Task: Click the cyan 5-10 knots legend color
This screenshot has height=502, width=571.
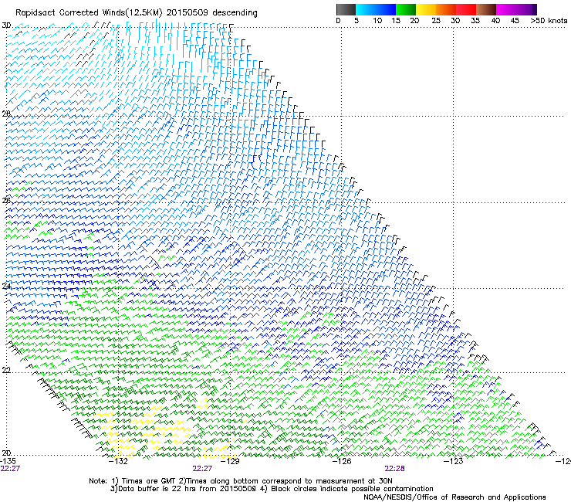Action: (365, 9)
